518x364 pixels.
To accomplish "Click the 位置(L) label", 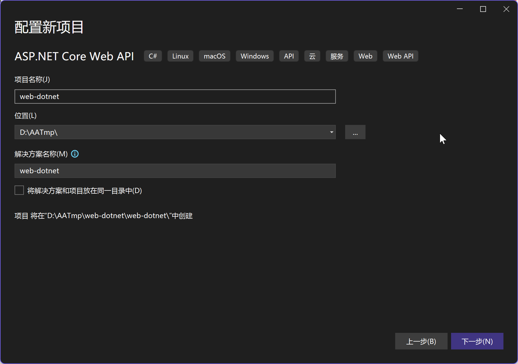I will 26,116.
